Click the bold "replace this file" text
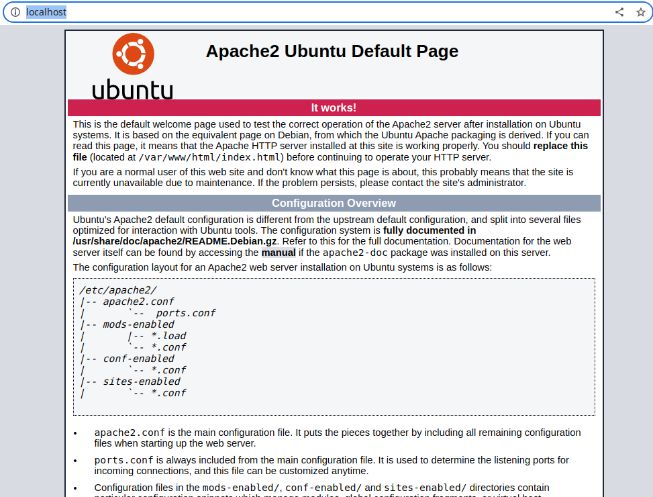The width and height of the screenshot is (653, 497). pyautogui.click(x=560, y=146)
